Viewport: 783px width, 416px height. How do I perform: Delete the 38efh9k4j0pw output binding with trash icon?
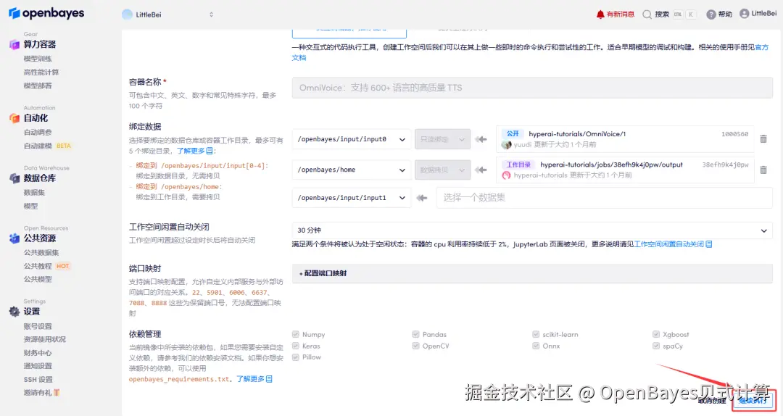pos(763,170)
